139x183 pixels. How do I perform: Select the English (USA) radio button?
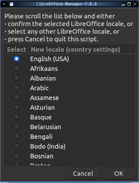pos(17,59)
